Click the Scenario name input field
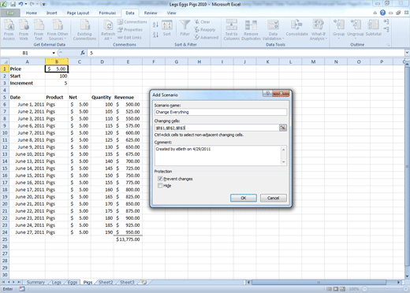The height and width of the screenshot is (293, 410). tap(221, 112)
